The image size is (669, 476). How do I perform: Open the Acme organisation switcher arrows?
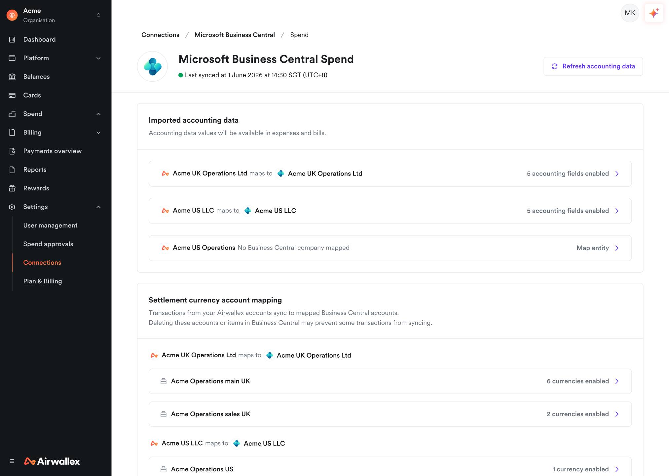pos(98,15)
